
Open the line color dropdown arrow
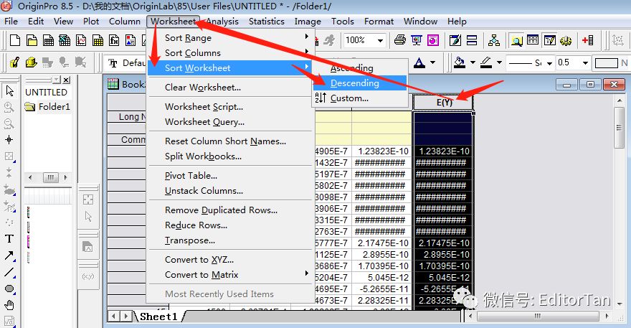click(499, 62)
